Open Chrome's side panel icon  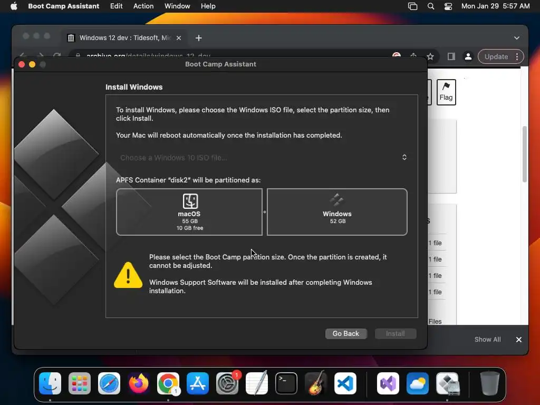pyautogui.click(x=451, y=56)
